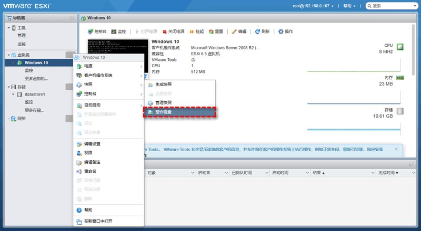Open the 启动时间 column dropdown arrow
Screen dimensions: 421x231
[307, 173]
